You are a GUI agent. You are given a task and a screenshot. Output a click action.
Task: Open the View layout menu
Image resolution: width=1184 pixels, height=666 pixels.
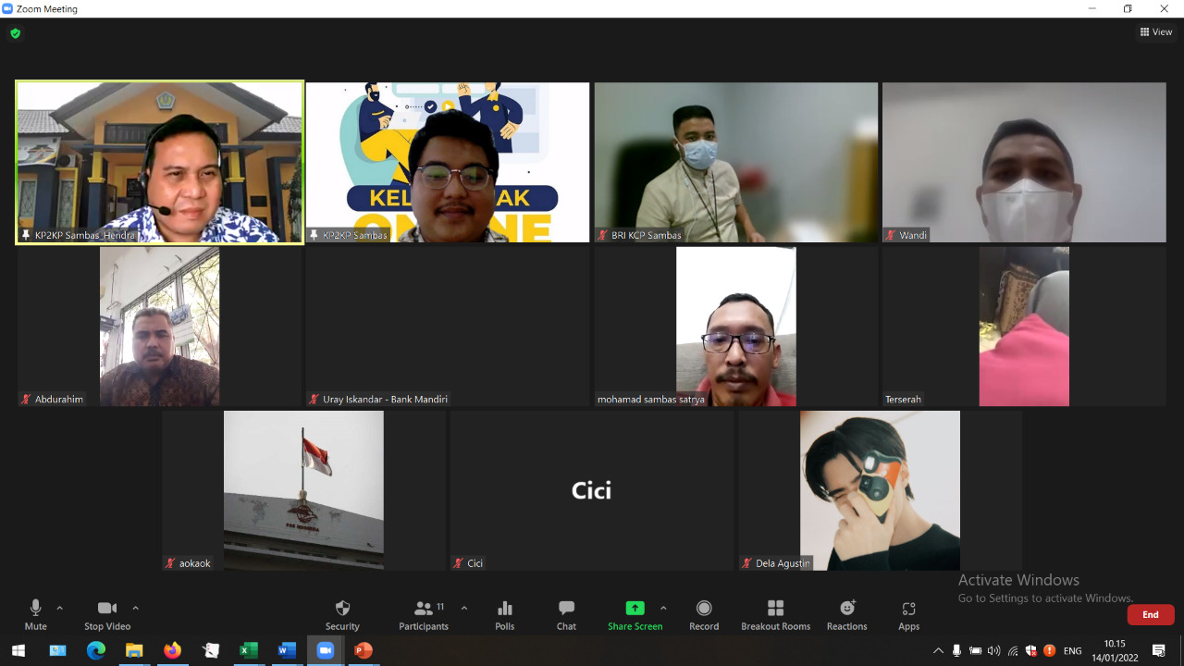(x=1156, y=32)
